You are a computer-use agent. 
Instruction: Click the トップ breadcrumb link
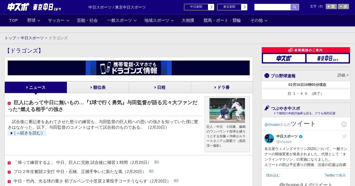10,38
